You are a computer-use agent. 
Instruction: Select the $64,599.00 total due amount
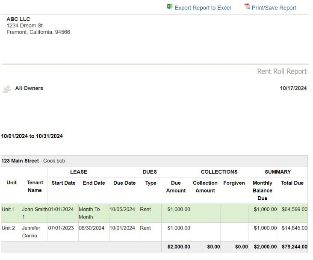pyautogui.click(x=294, y=210)
